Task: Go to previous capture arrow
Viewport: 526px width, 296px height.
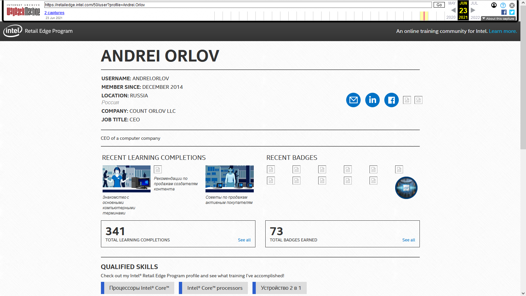Action: pyautogui.click(x=453, y=10)
